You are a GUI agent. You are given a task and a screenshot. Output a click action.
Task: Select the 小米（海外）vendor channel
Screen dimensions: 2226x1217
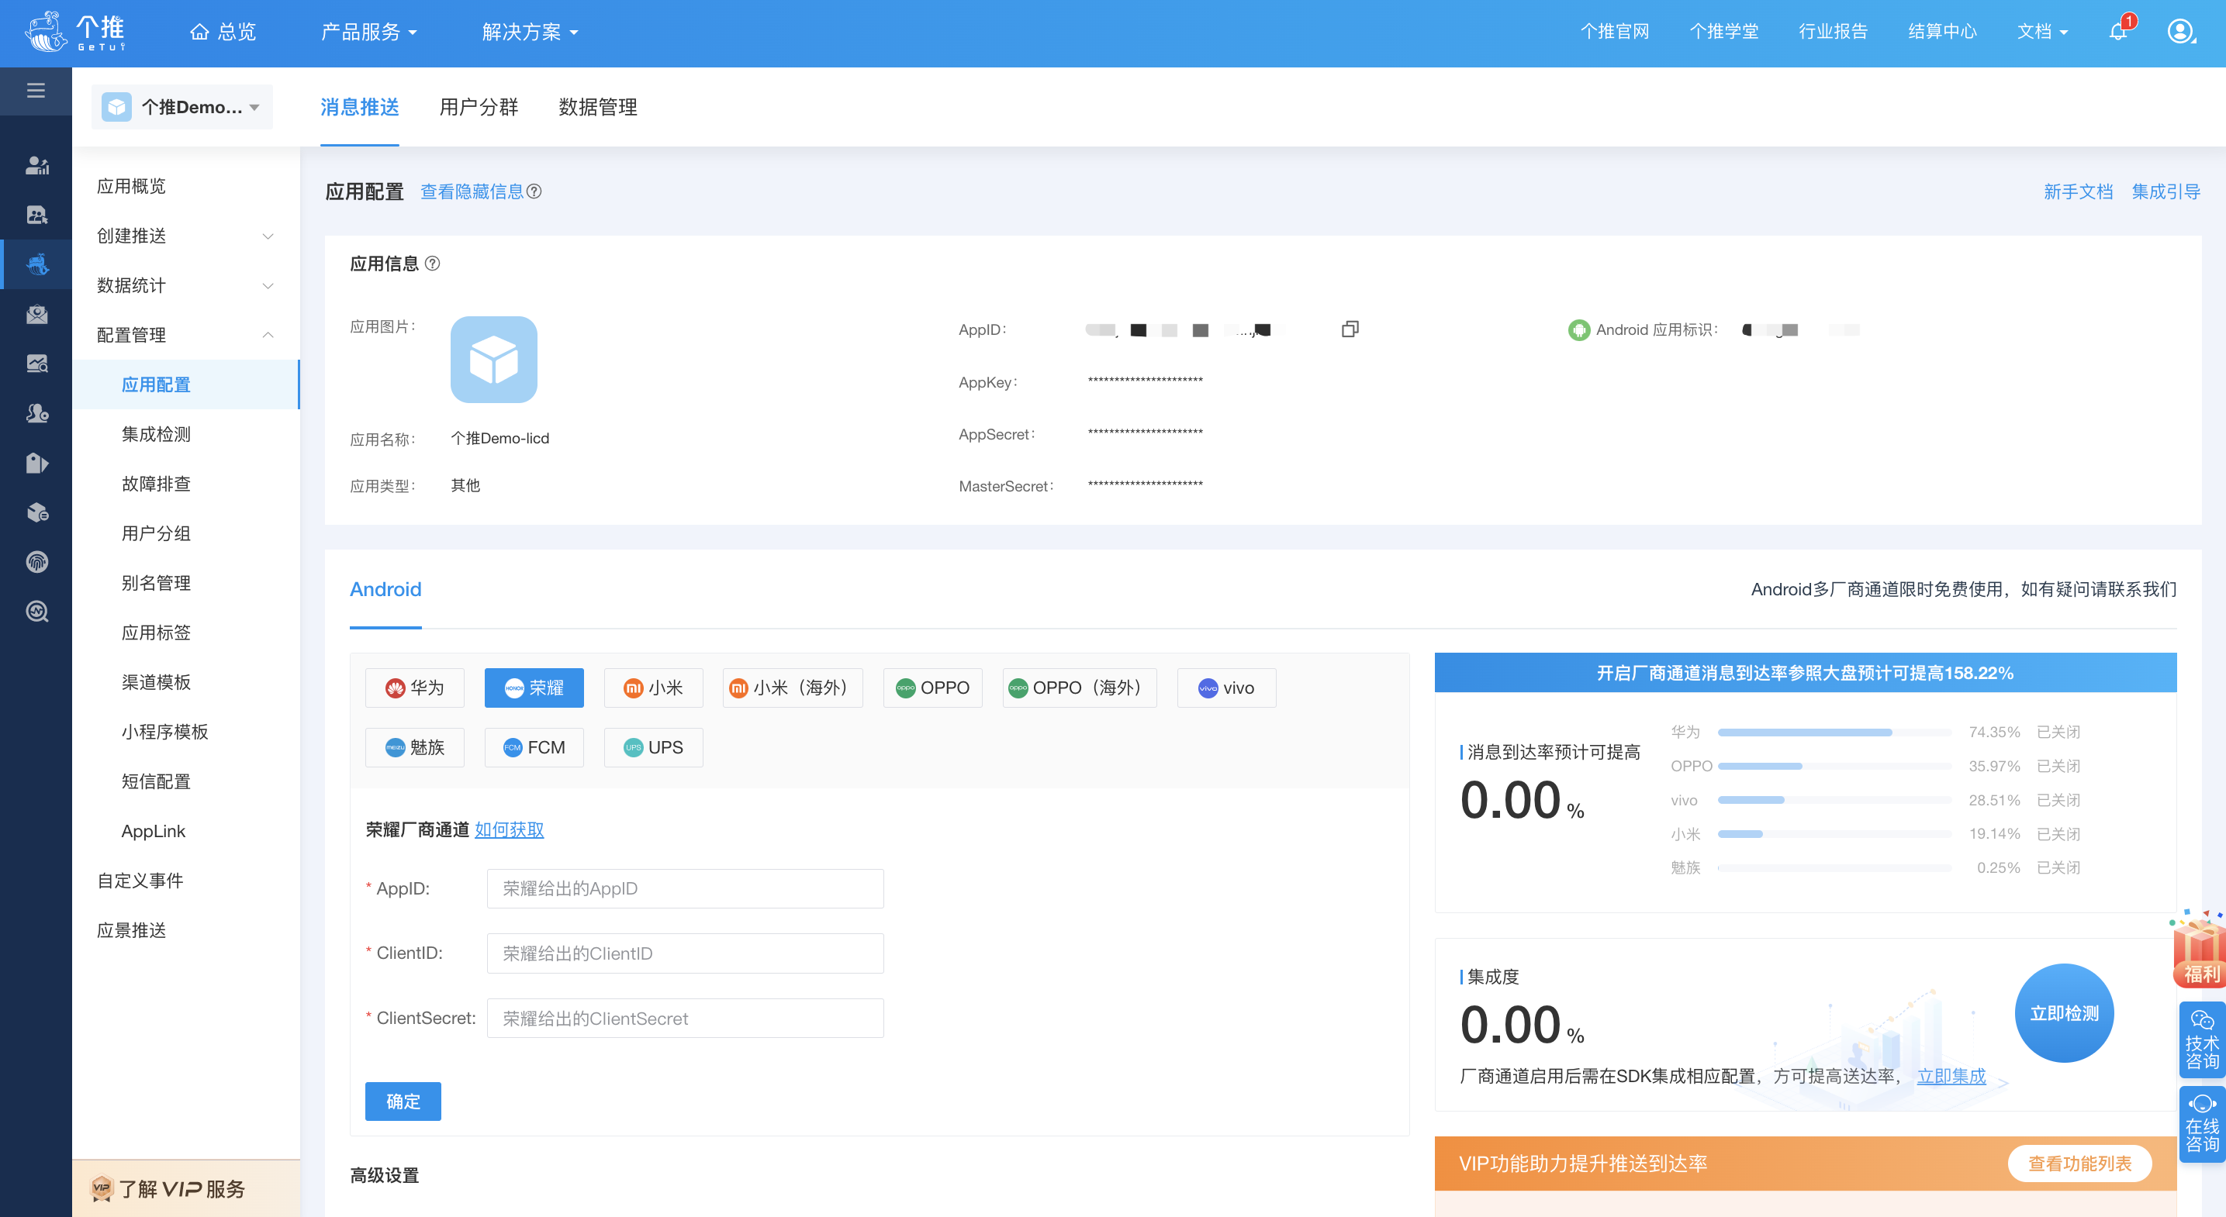pos(793,688)
